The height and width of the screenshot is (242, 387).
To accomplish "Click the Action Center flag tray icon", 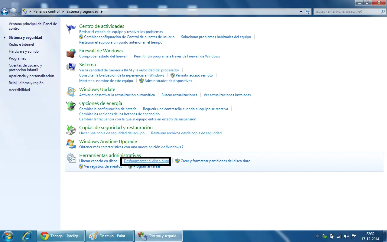I will 354,236.
